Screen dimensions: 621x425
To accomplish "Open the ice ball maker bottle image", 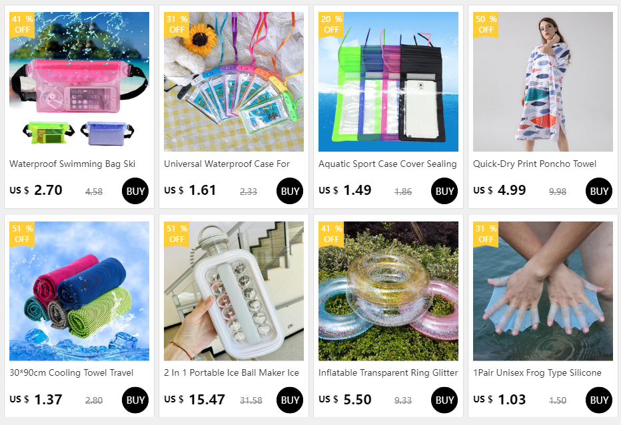I will [x=234, y=291].
